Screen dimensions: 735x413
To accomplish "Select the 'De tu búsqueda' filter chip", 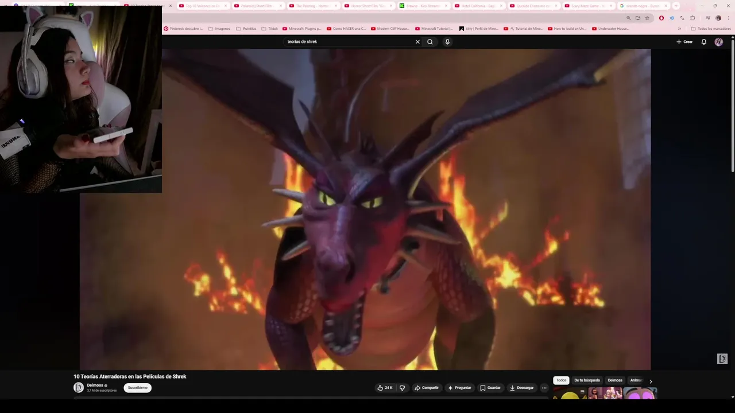I will click(587, 380).
